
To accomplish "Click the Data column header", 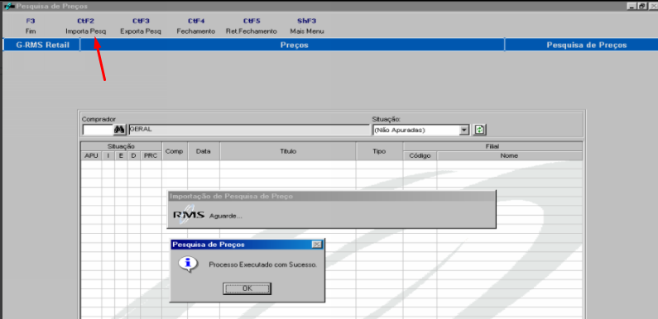I will coord(204,151).
